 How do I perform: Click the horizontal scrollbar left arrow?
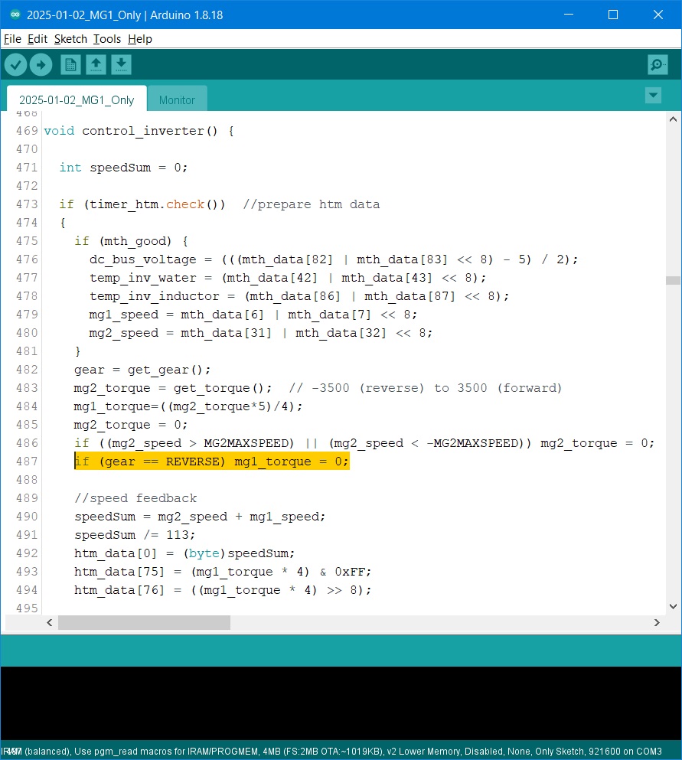point(50,623)
